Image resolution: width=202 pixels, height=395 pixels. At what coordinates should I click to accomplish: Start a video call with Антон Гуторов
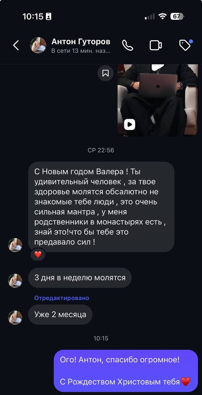click(156, 45)
